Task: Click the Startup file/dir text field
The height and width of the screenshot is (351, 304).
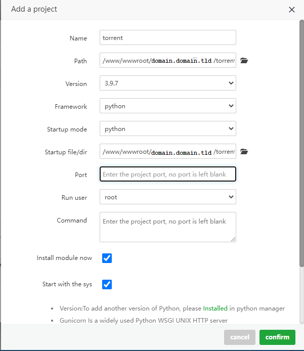Action: point(167,152)
